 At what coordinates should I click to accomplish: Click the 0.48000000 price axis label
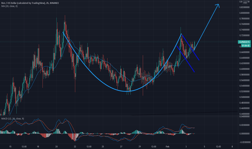[244, 103]
